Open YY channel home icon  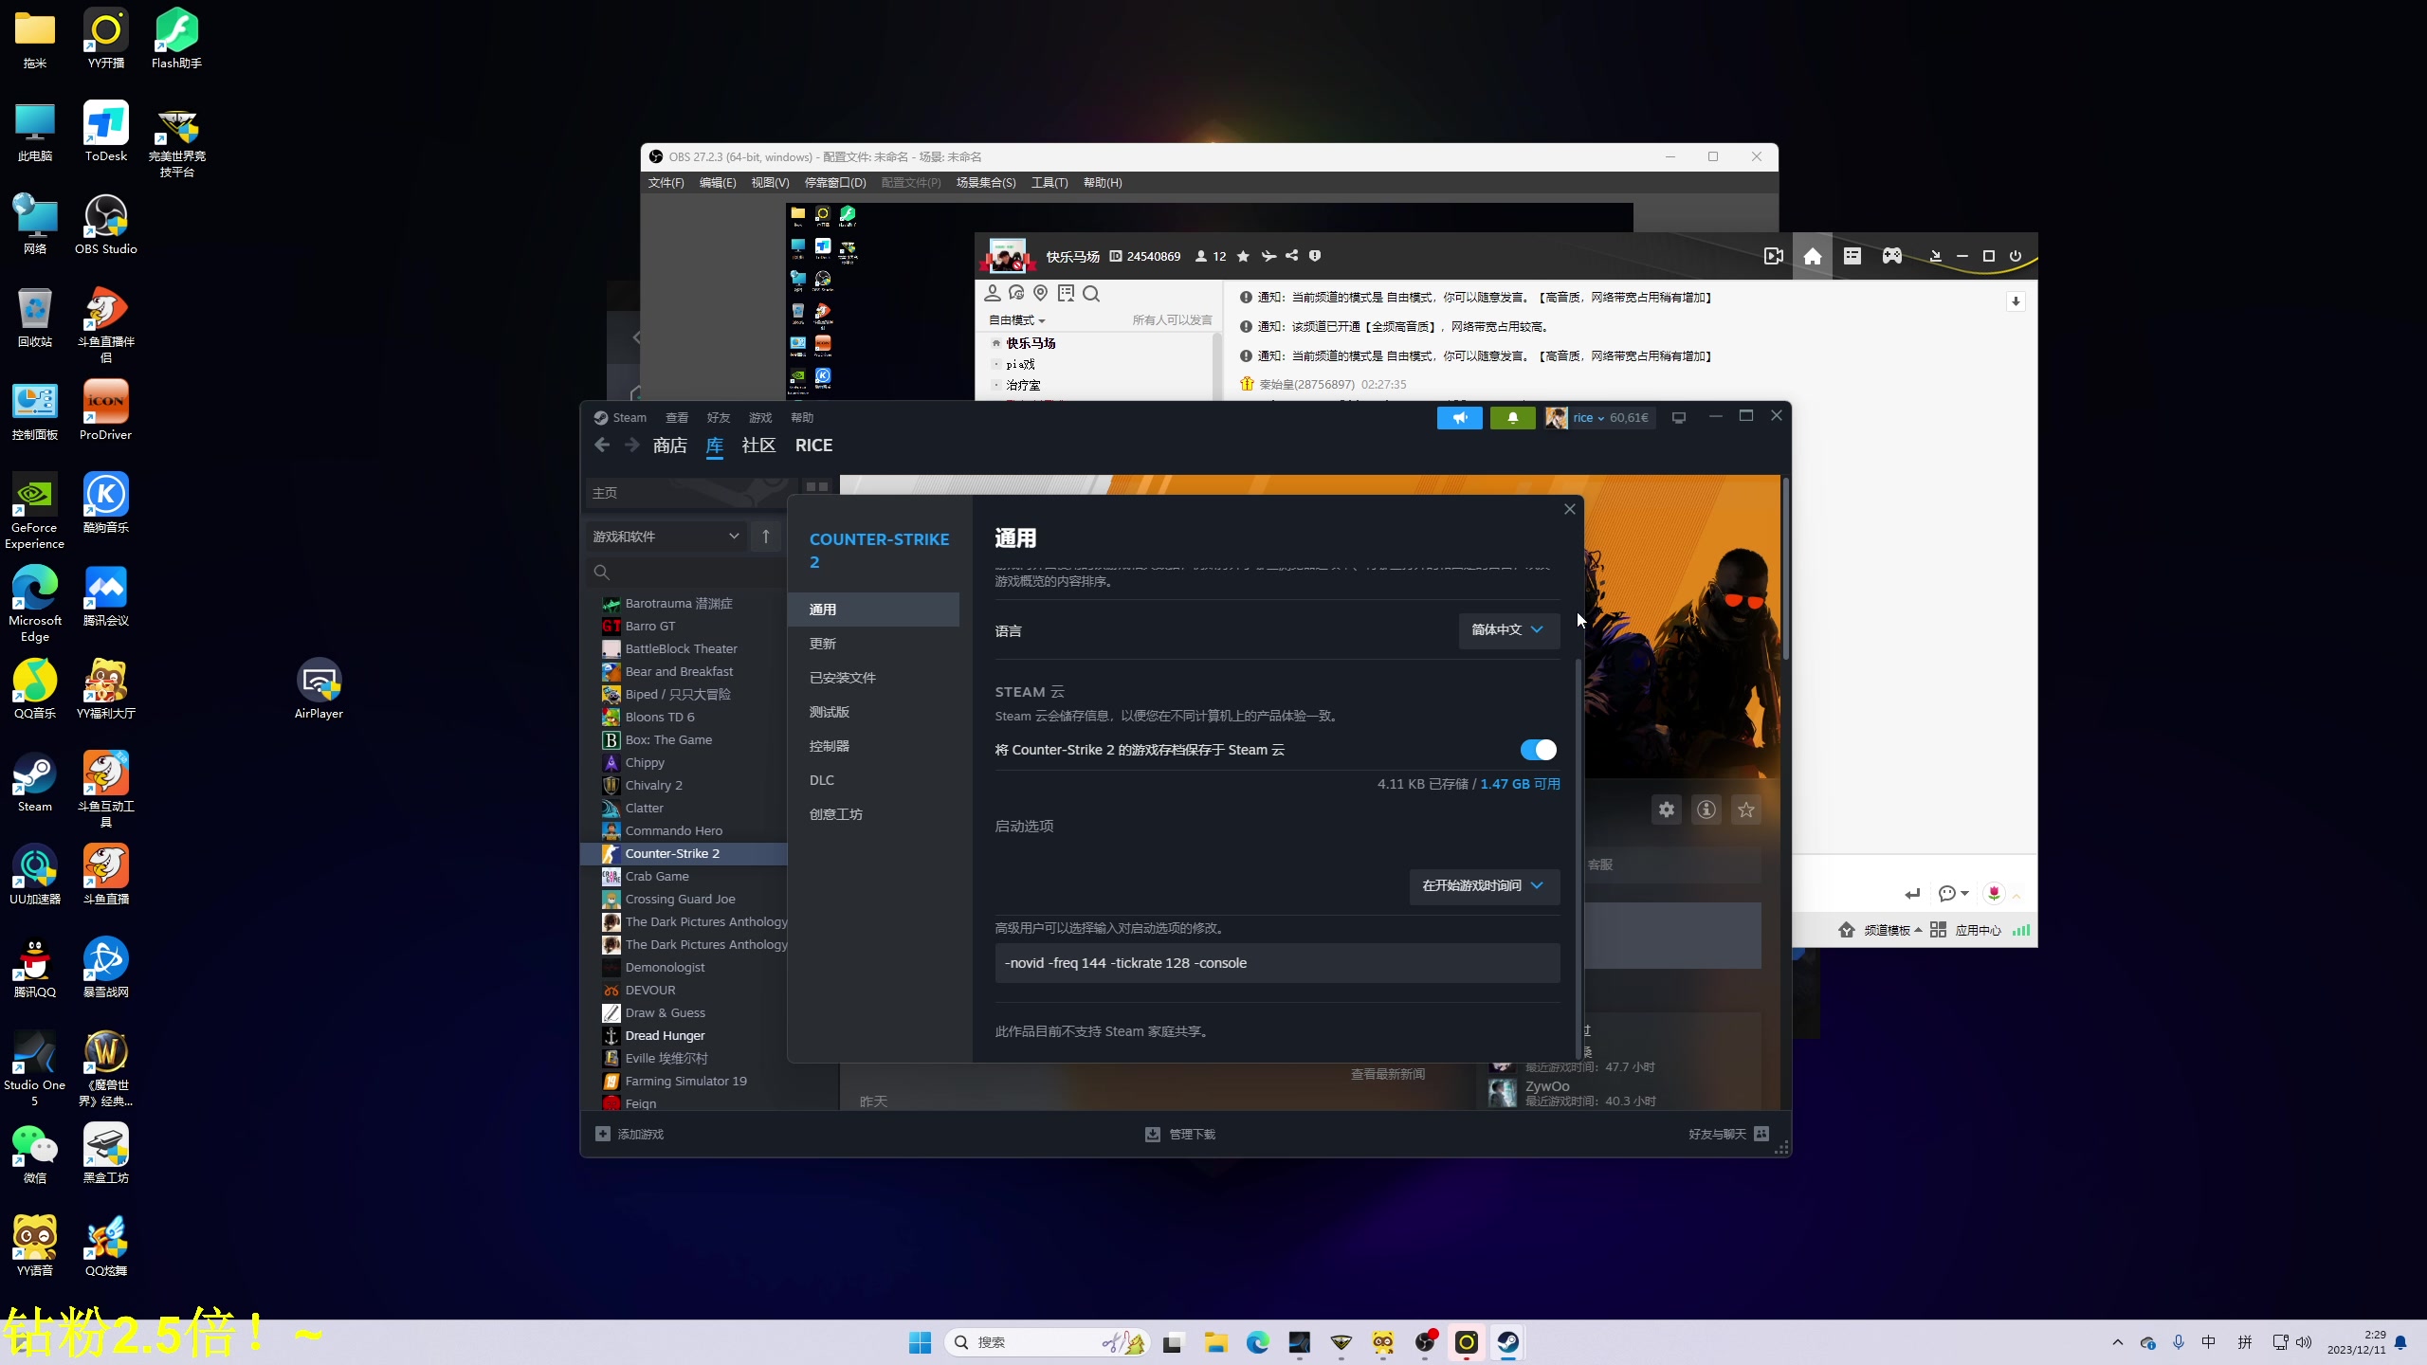pyautogui.click(x=1812, y=256)
